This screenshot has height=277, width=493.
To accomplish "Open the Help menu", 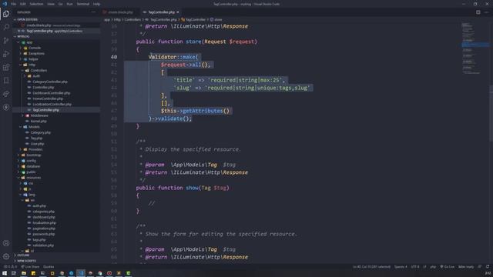I will point(97,4).
